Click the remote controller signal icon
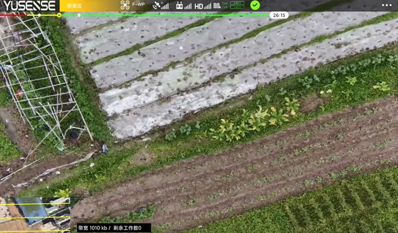Screen dimensions: 398x233 click(x=184, y=6)
